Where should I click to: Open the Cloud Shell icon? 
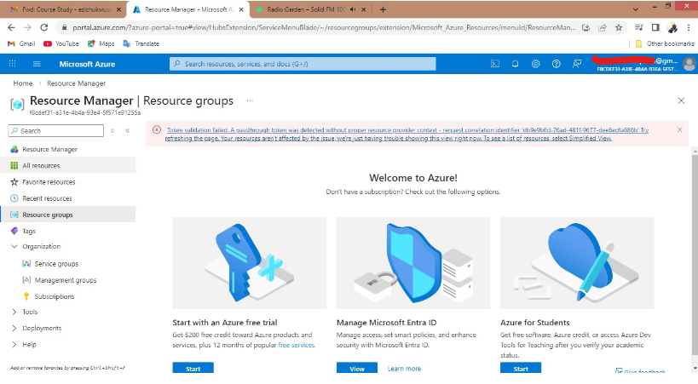click(494, 64)
